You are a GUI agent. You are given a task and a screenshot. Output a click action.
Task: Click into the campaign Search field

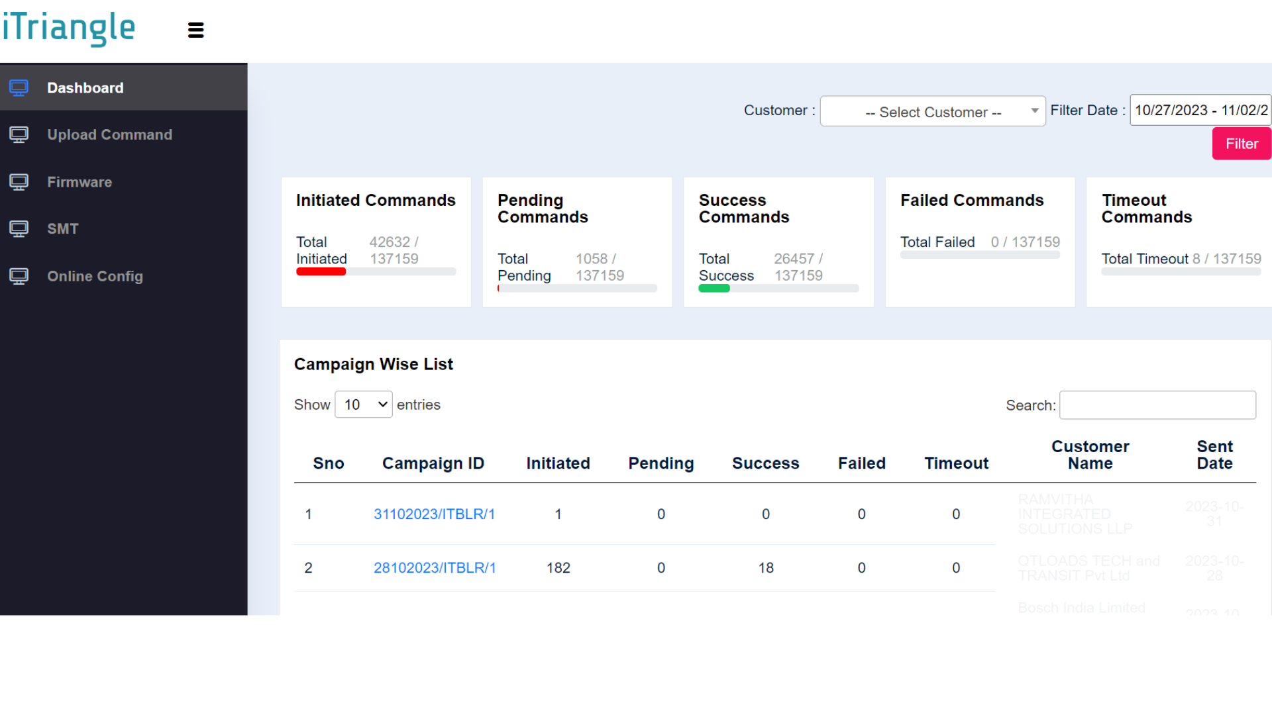click(x=1157, y=405)
